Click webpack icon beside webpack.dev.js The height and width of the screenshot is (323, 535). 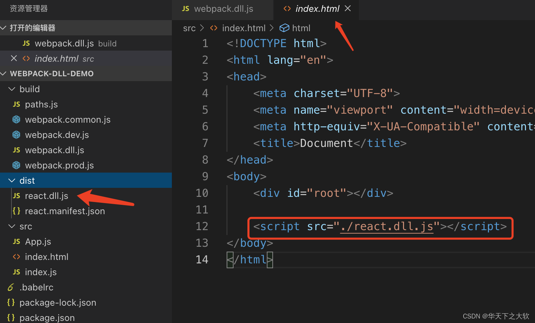pos(16,135)
